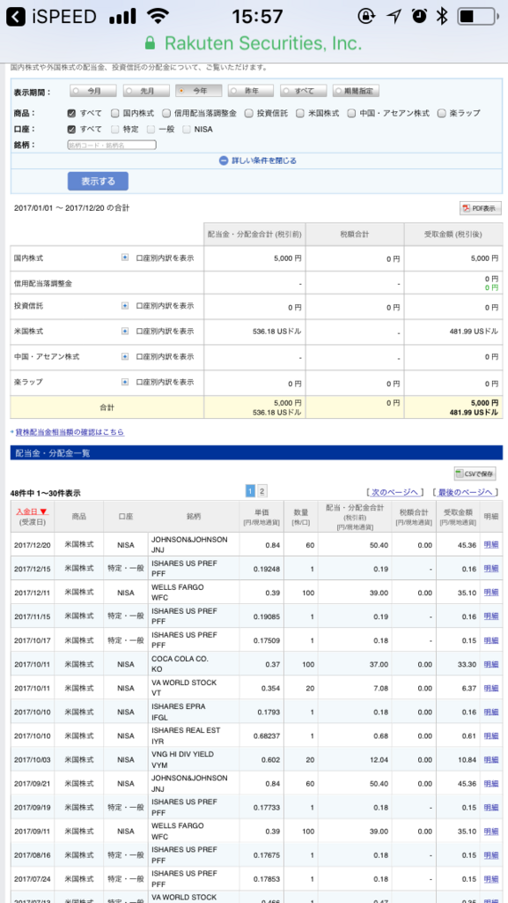Check the 米国株式 product checkbox
The image size is (508, 903).
300,113
